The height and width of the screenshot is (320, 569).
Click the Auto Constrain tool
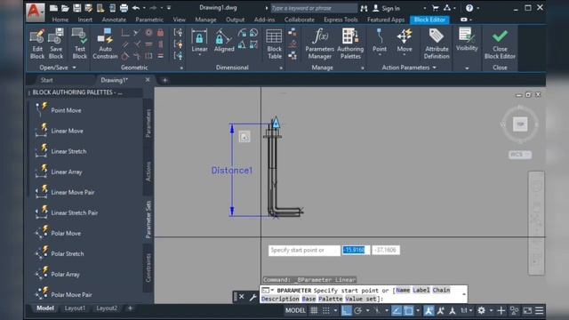tap(105, 44)
